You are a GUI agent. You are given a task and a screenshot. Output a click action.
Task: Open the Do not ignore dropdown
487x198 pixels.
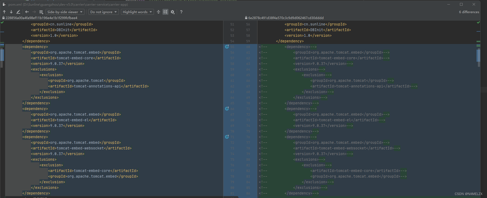coord(104,12)
